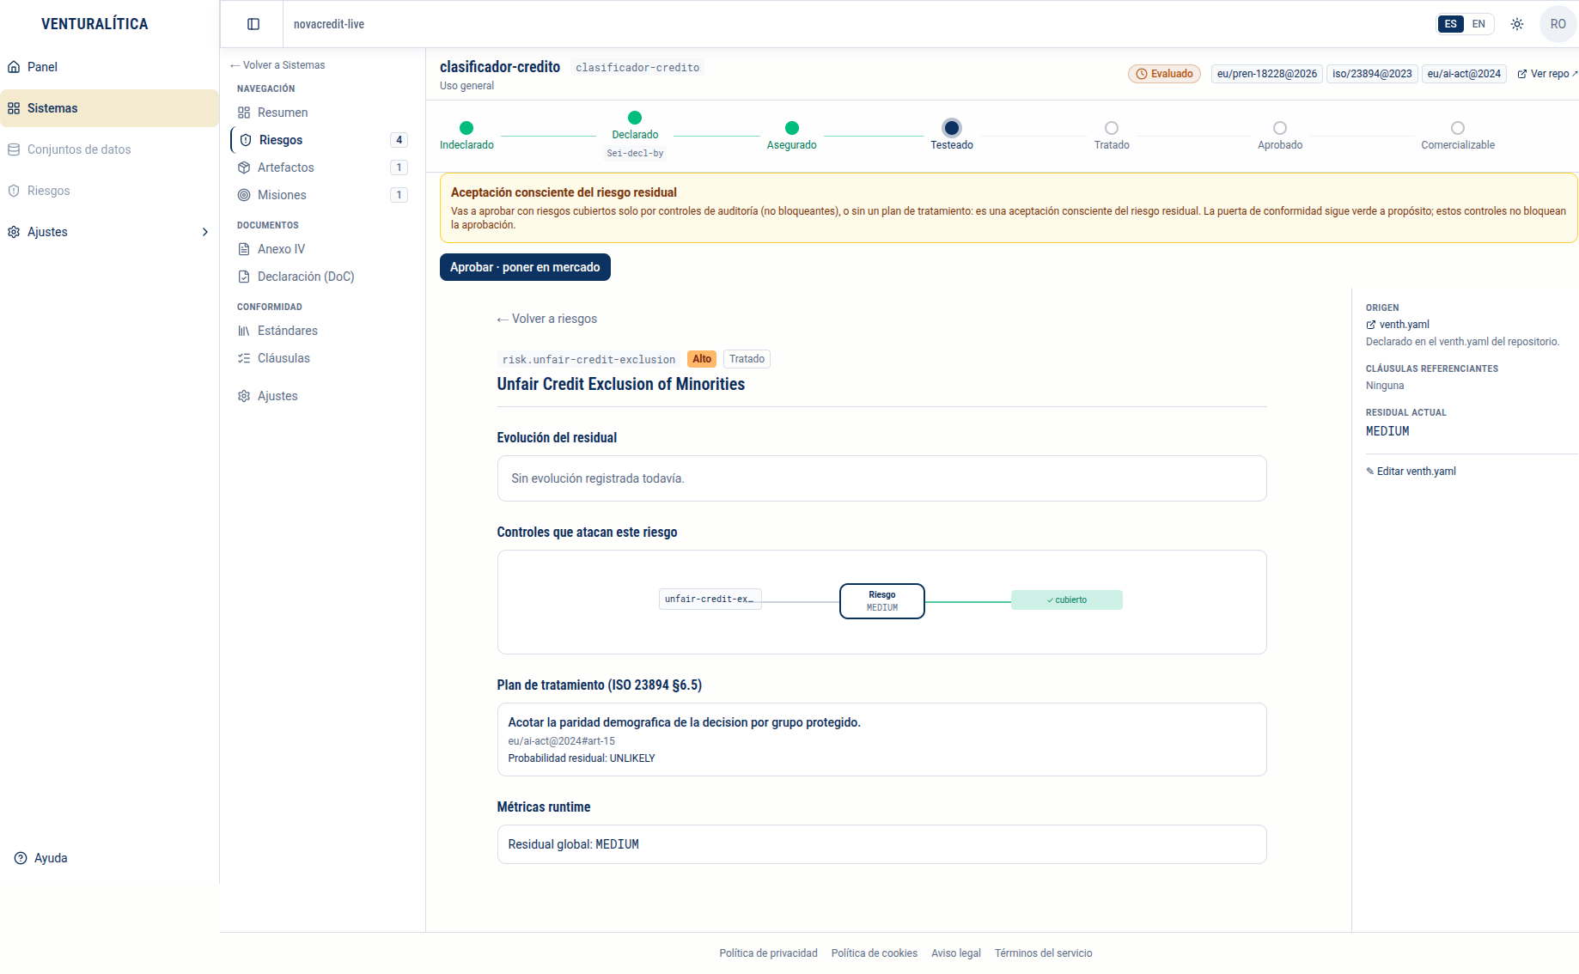1579x974 pixels.
Task: Click the Declarado stage marker
Action: point(635,118)
